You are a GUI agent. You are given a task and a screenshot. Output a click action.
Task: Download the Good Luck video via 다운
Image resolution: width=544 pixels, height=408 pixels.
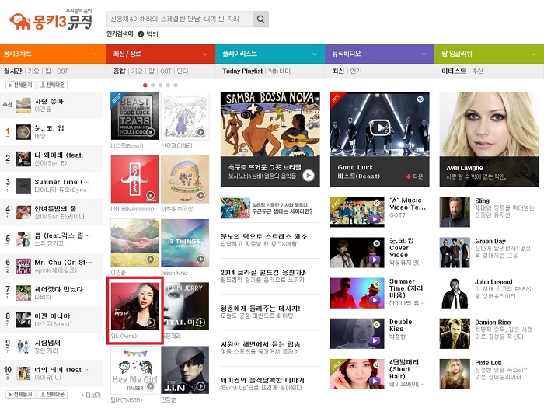click(x=414, y=176)
